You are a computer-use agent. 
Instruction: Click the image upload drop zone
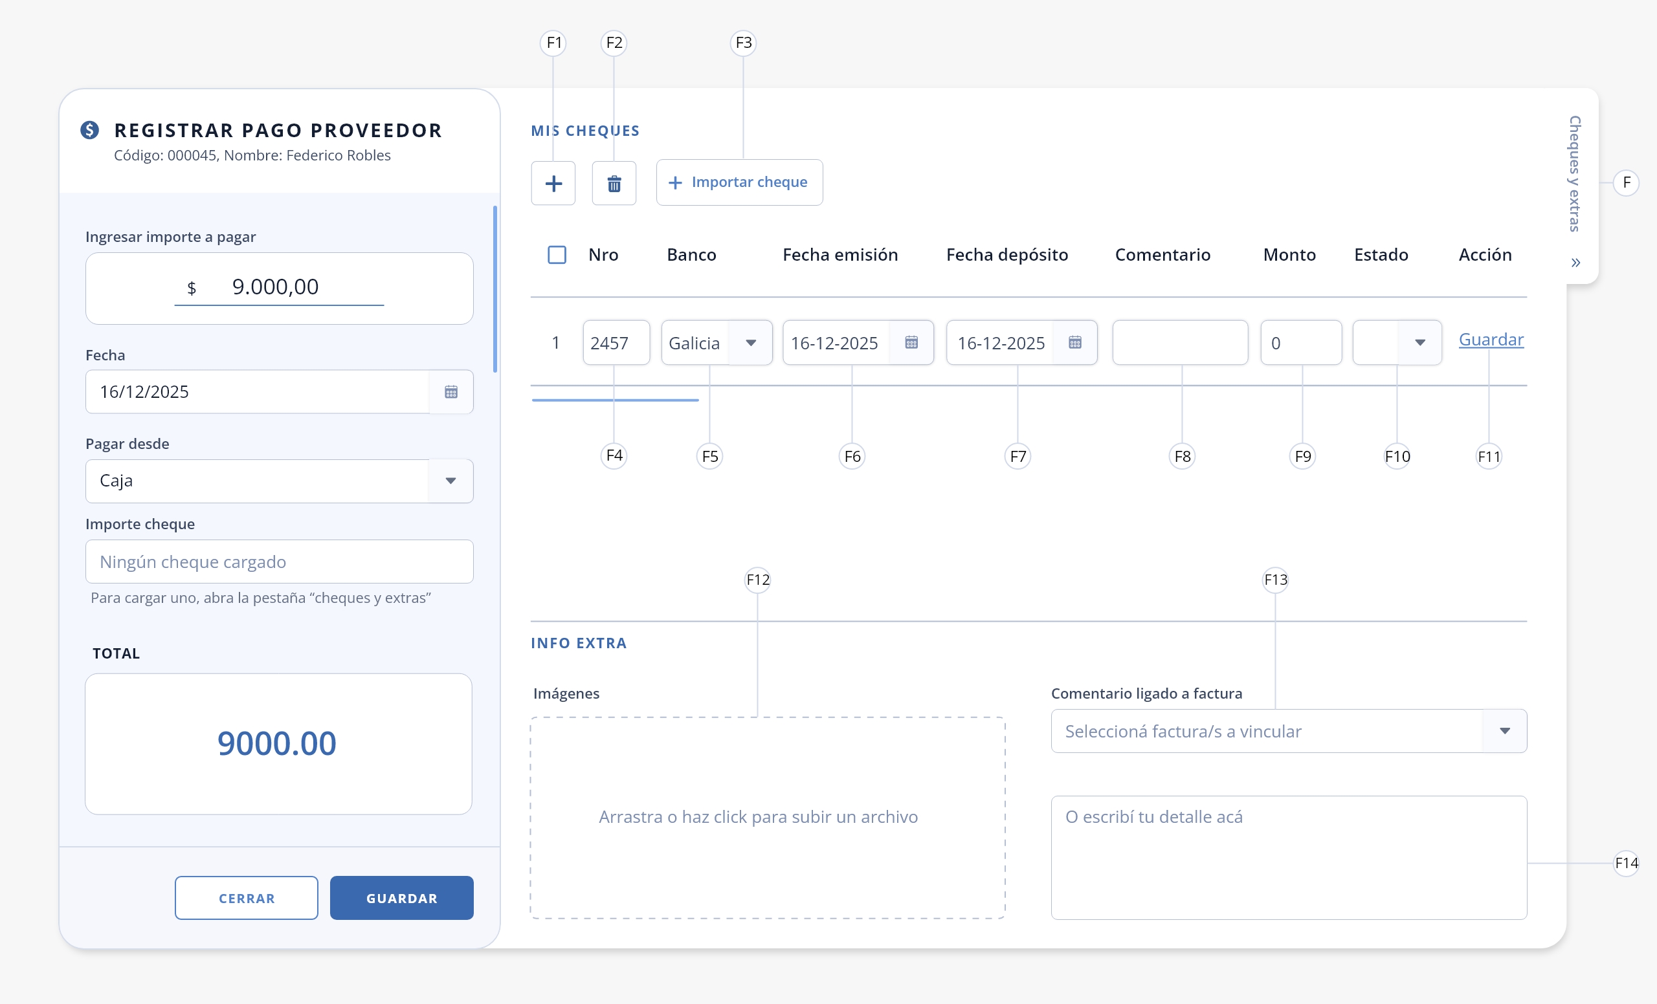pos(768,818)
